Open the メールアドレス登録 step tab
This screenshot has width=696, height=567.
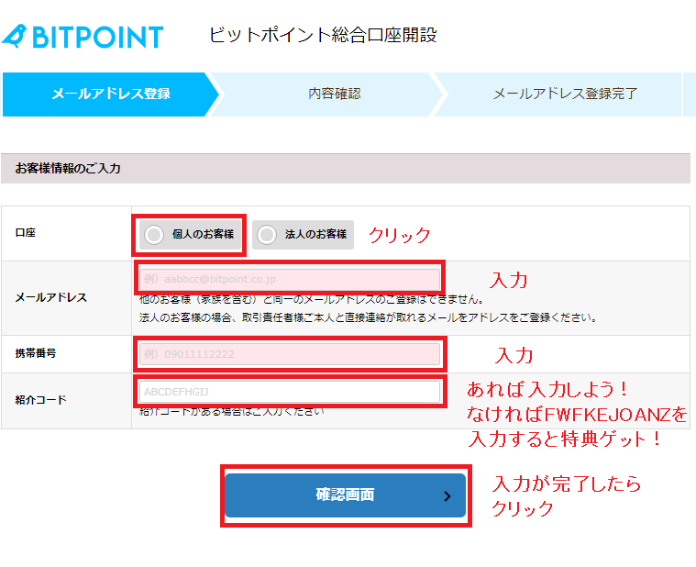[x=110, y=94]
